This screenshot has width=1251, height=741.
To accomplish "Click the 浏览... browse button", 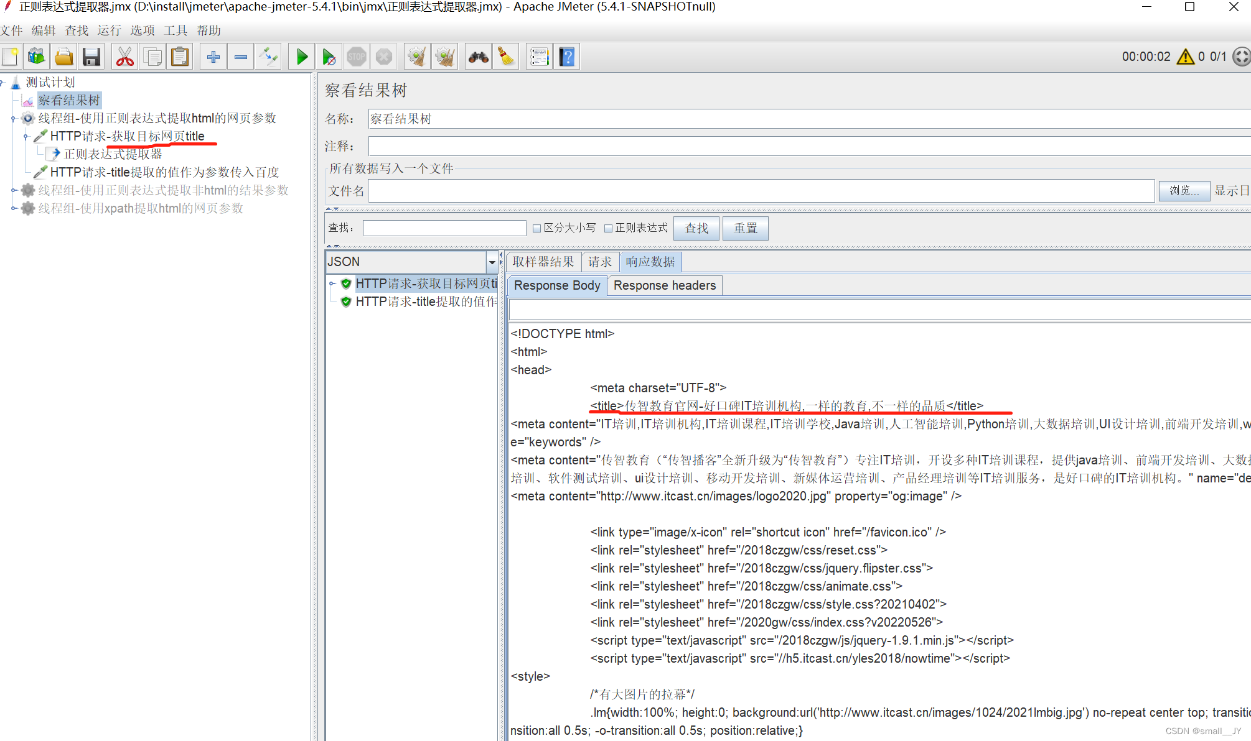I will coord(1183,191).
